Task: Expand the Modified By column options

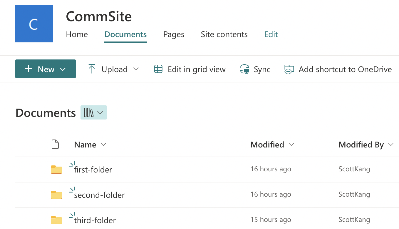Action: tap(390, 145)
